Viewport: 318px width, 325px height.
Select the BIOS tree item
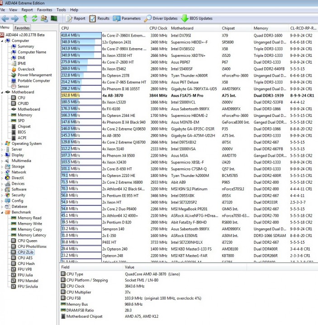pyautogui.click(x=22, y=132)
